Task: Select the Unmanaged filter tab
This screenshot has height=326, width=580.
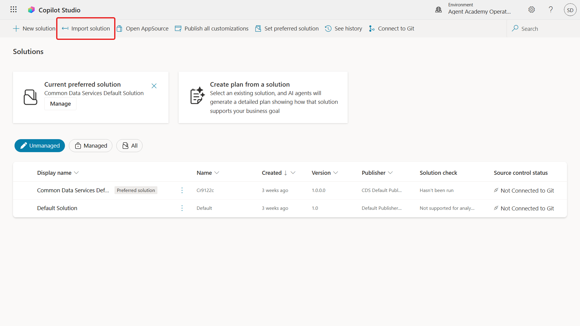Action: coord(40,145)
